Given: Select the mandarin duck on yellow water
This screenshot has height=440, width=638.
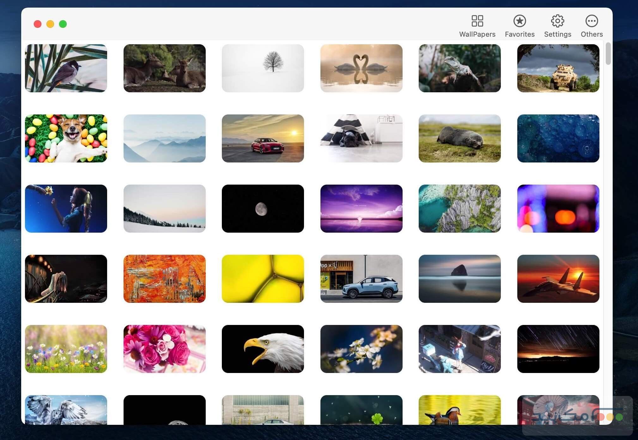Looking at the screenshot, I should coord(459,410).
